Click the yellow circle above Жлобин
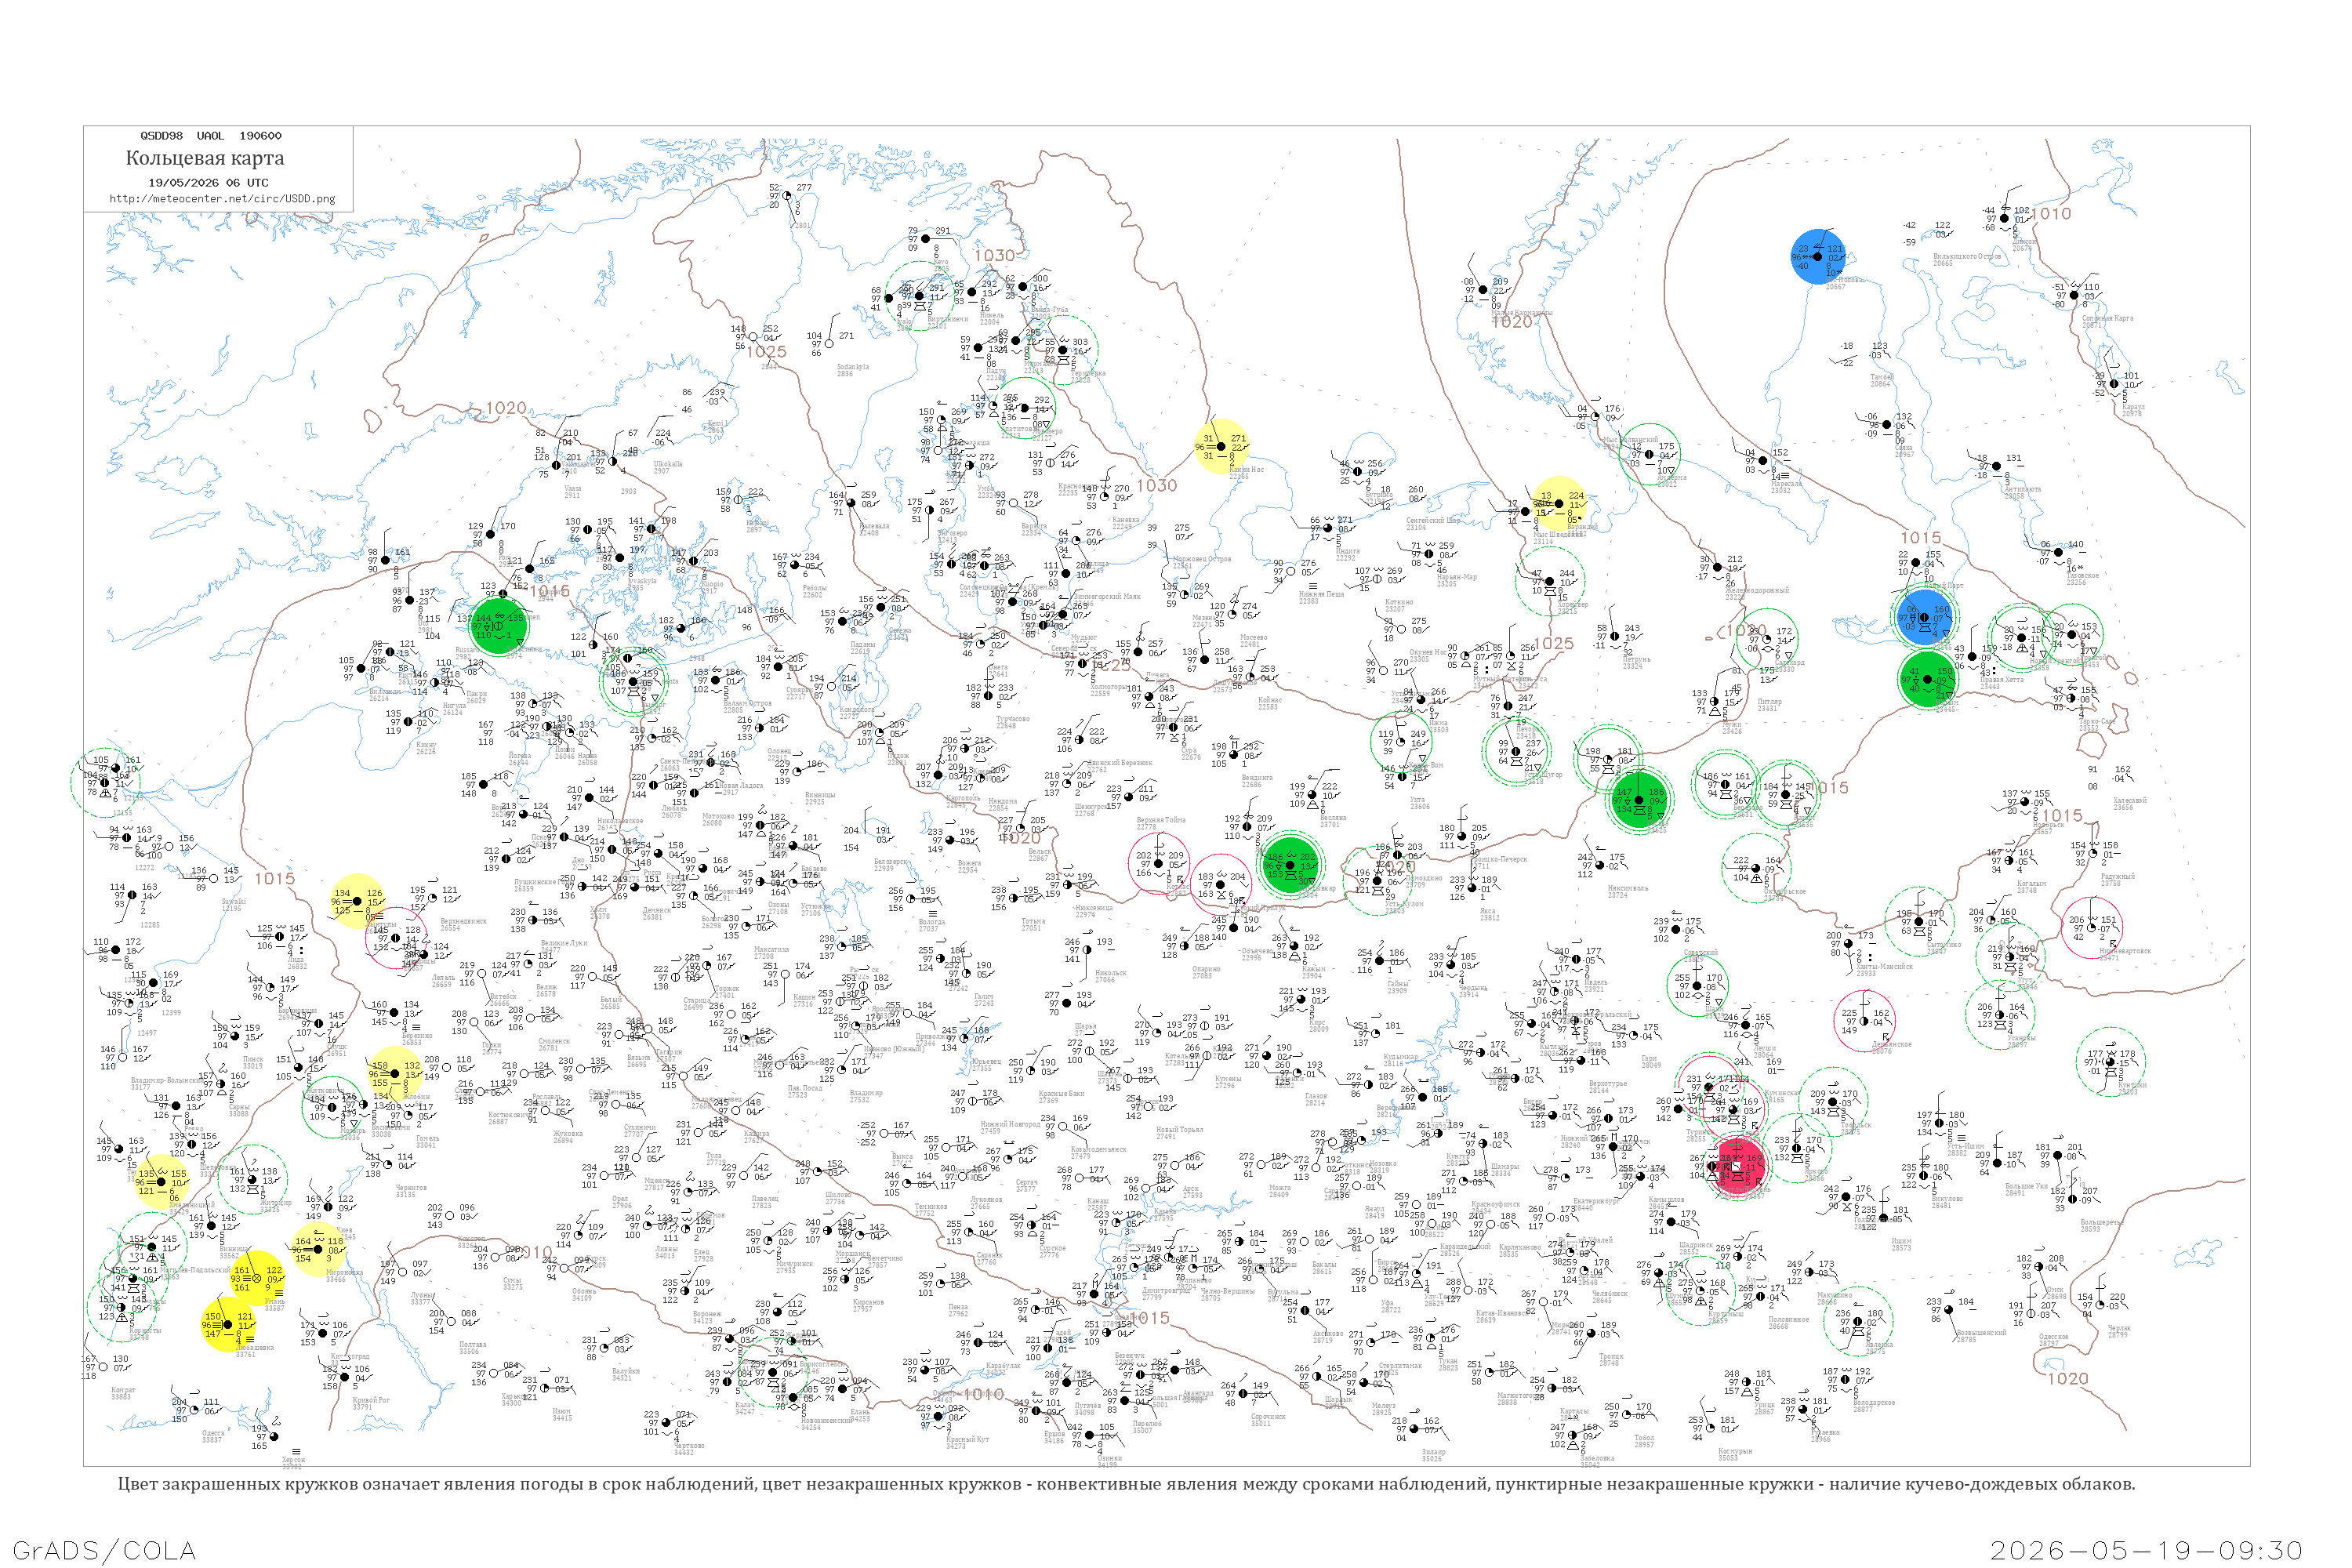The height and width of the screenshot is (1568, 2352). 394,1074
